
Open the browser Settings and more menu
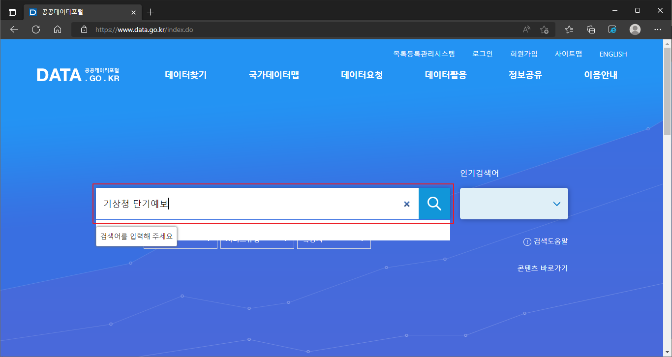[x=658, y=30]
